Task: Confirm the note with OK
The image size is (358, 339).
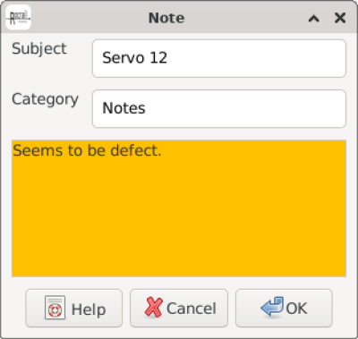Action: tap(284, 308)
